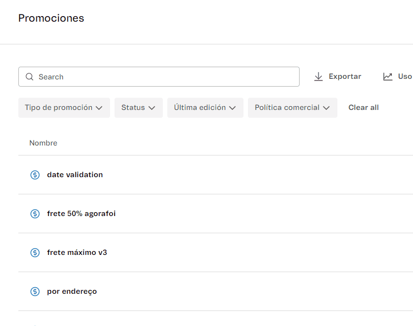Click the Exportar download arrow icon
This screenshot has width=413, height=326.
coord(319,77)
